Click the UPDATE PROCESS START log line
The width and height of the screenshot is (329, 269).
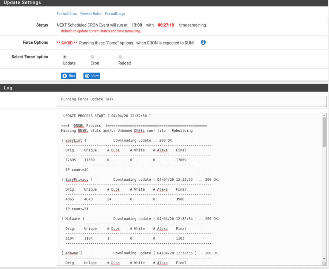click(x=107, y=116)
